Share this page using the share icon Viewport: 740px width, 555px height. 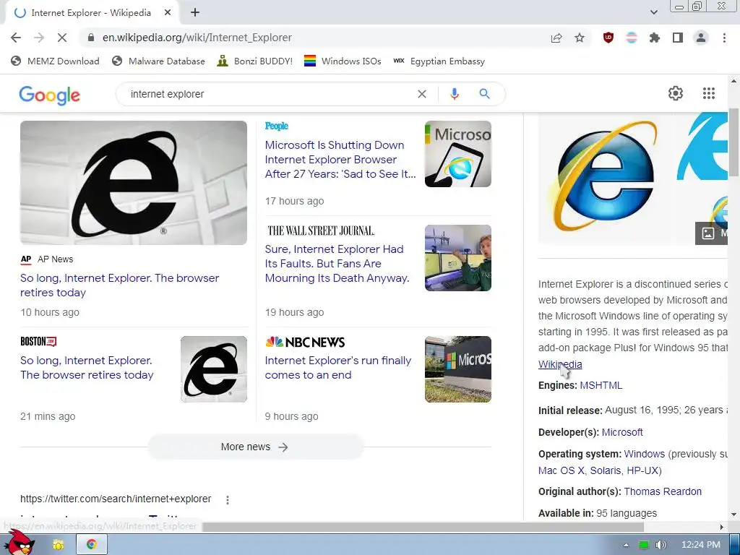[x=556, y=38]
